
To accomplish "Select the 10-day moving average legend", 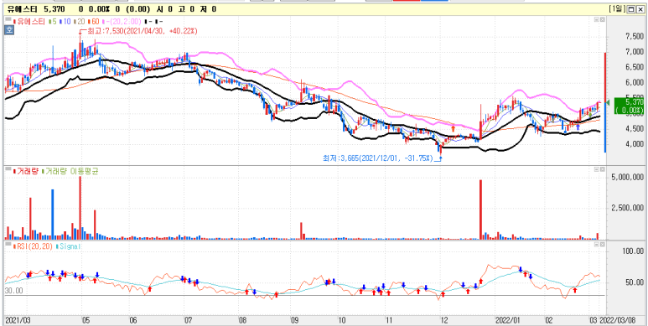I will [64, 21].
